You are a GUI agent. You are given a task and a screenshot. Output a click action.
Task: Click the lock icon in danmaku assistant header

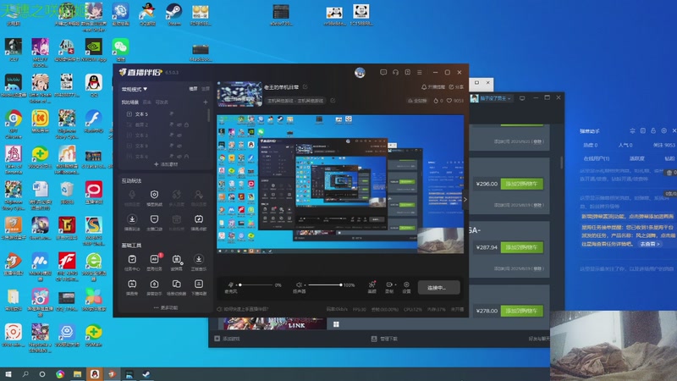[653, 130]
